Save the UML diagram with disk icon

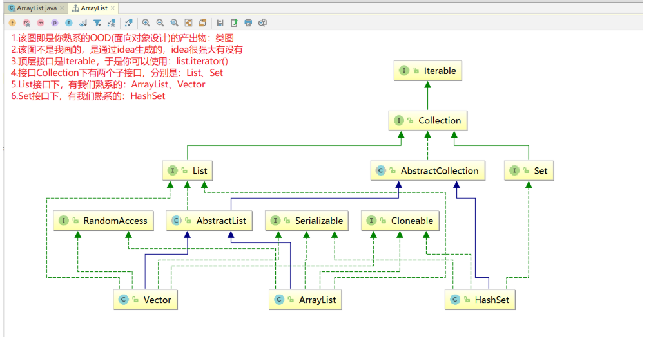point(220,23)
